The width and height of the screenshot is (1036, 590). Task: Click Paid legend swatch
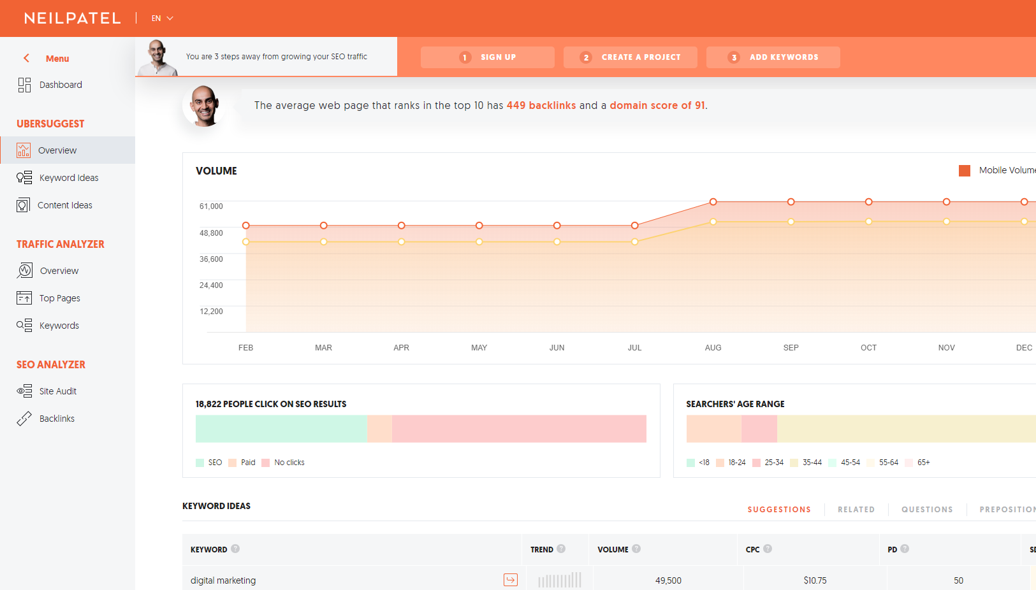[233, 463]
